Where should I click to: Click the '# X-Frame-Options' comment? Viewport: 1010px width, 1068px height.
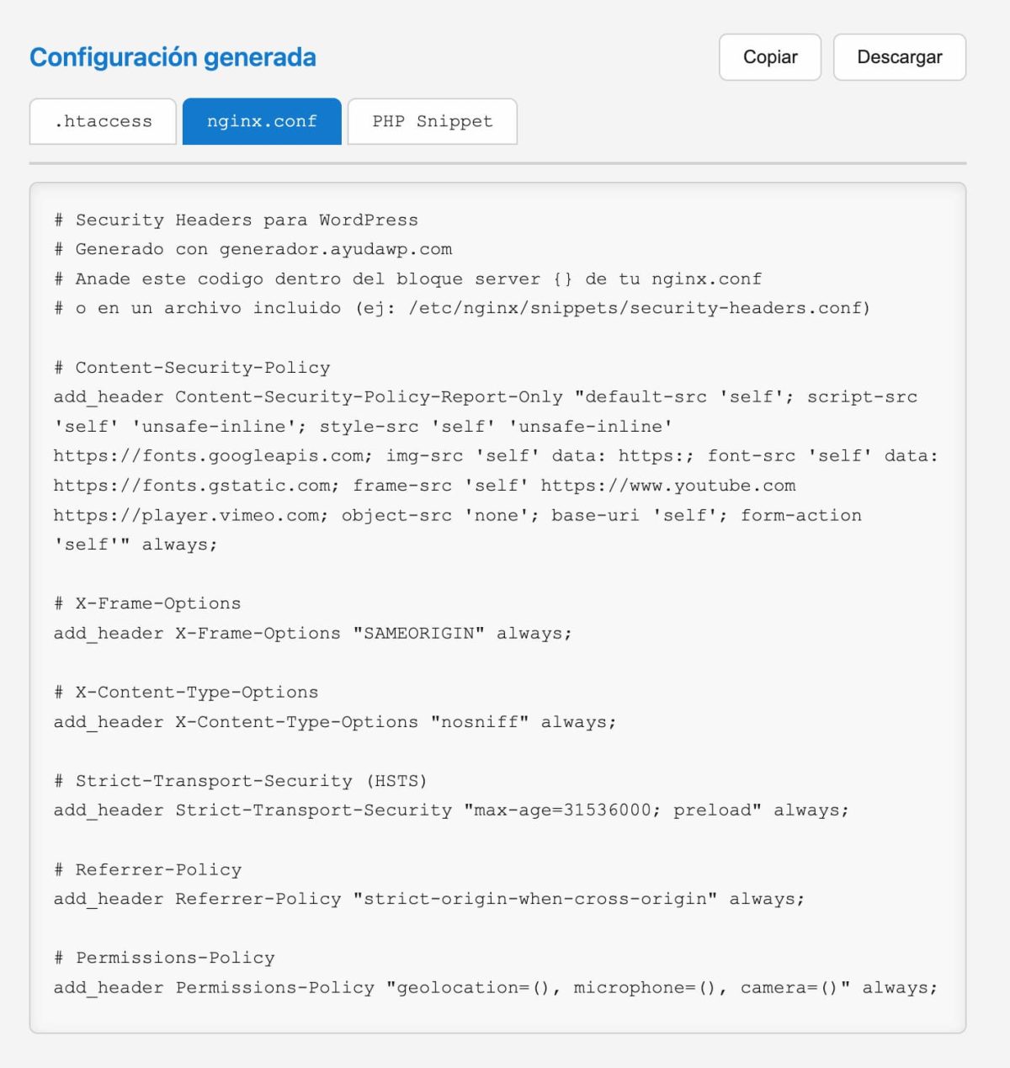tap(147, 603)
